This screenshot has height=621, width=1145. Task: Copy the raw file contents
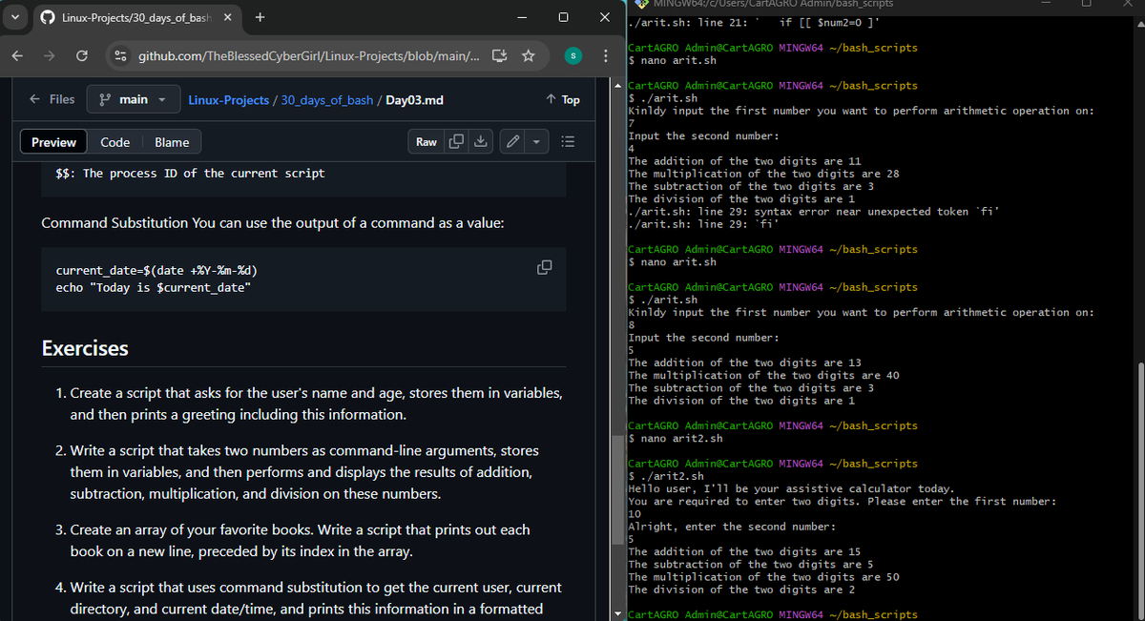pos(456,141)
